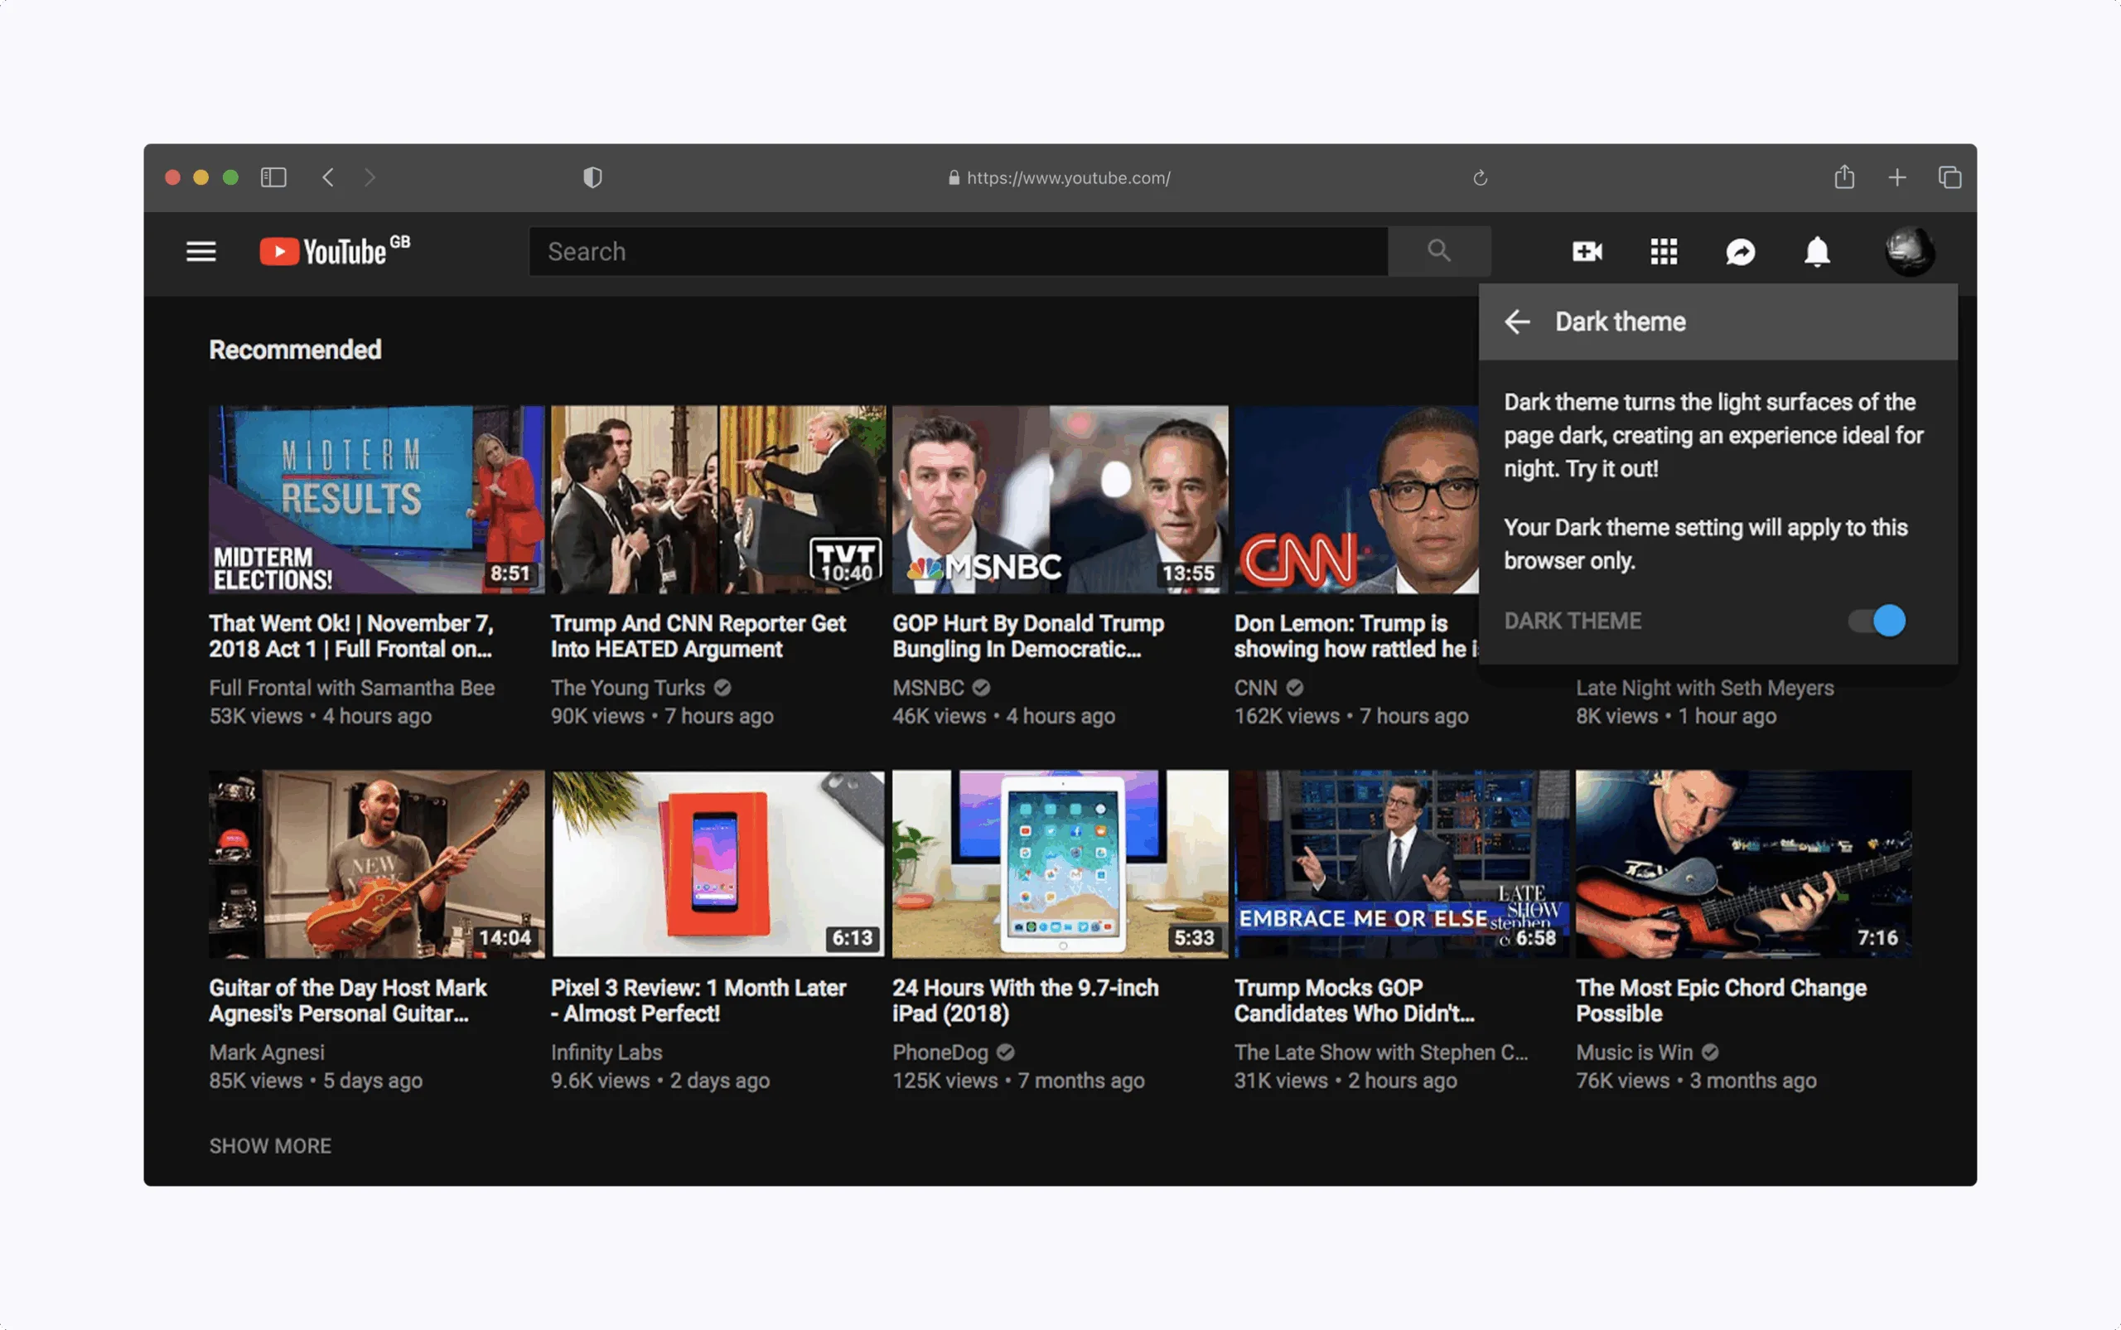Open Guitar of the Day thumbnail
This screenshot has width=2121, height=1330.
coord(376,863)
